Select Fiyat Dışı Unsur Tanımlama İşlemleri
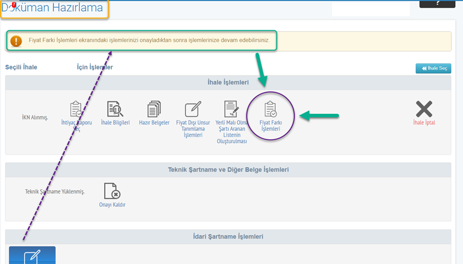Screen dimensions: 463x264 point(193,109)
